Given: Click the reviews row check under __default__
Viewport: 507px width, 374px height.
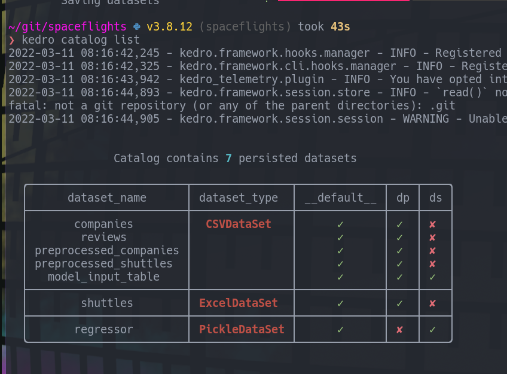Looking at the screenshot, I should coord(340,237).
